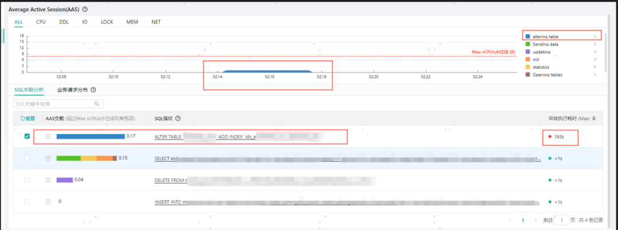618x230 pixels.
Task: Open init legend chevron
Action: coord(595,60)
